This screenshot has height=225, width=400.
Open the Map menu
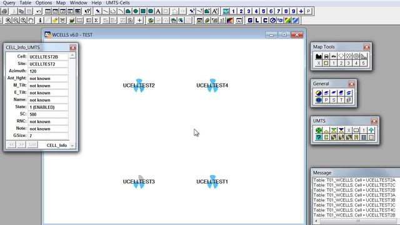pyautogui.click(x=61, y=2)
